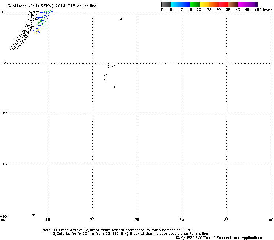The height and width of the screenshot is (240, 274).
Task: Click the brown 35-40 knots color band
Action: pyautogui.click(x=233, y=4)
